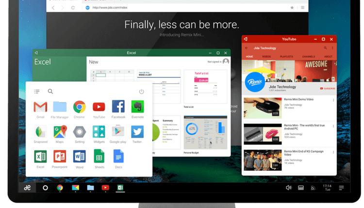Open YouTube overflow menu in red header
The image size is (364, 208).
coord(332,48)
